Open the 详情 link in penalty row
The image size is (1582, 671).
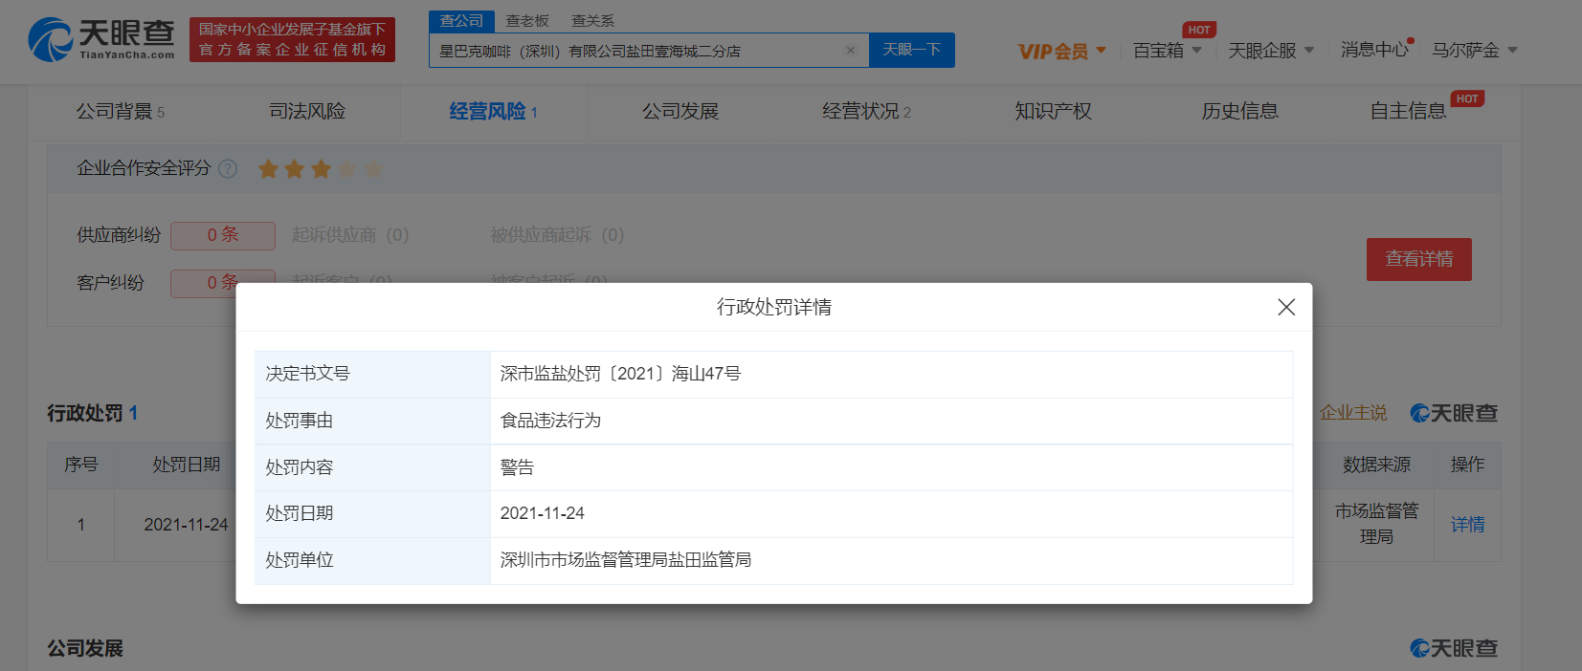[1467, 524]
